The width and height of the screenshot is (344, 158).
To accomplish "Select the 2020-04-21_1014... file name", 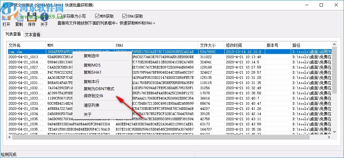I will tap(26, 62).
